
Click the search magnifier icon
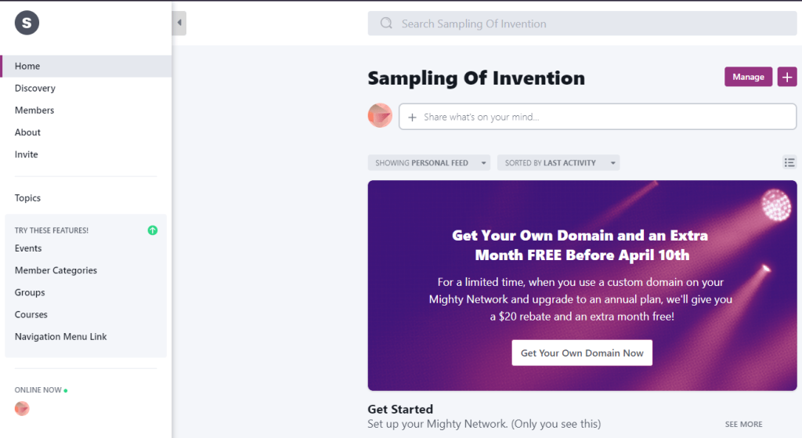pyautogui.click(x=386, y=24)
